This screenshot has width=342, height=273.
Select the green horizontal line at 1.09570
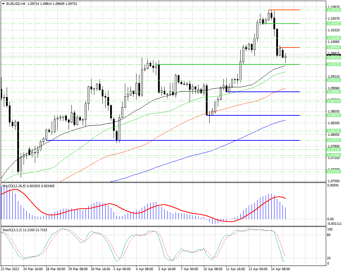229,64
